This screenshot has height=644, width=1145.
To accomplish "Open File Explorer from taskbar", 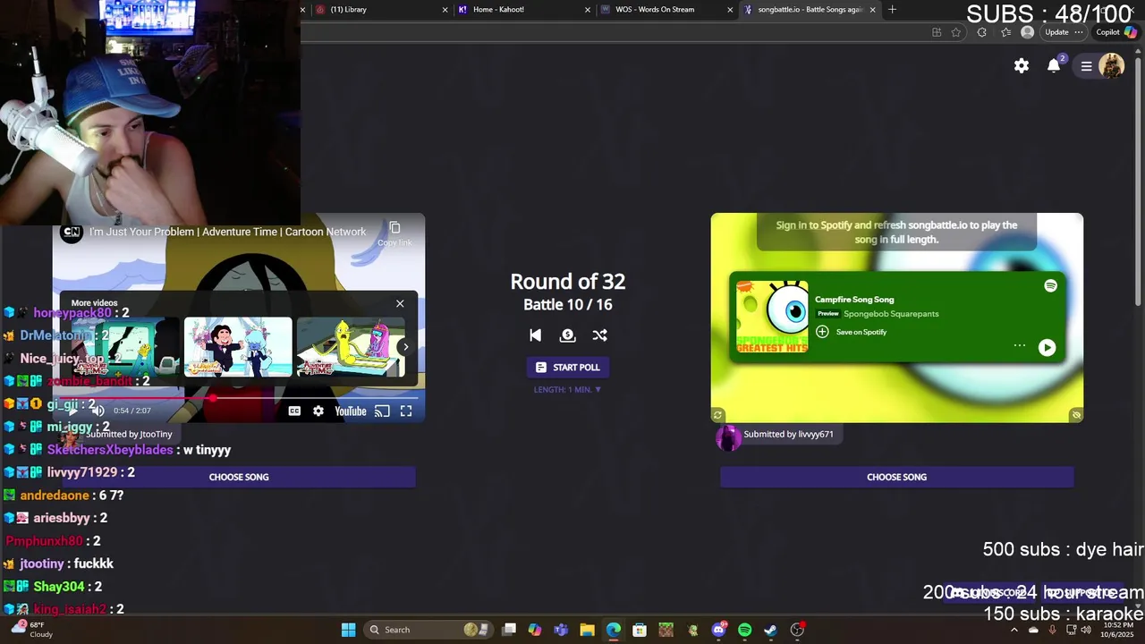I will click(587, 630).
